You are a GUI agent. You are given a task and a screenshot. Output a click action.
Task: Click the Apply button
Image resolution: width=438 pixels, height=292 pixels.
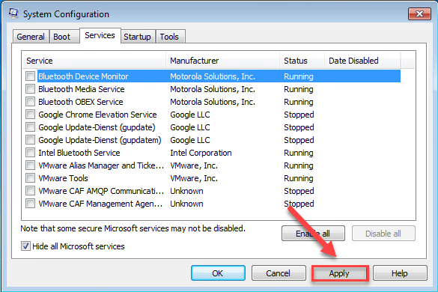click(x=340, y=273)
